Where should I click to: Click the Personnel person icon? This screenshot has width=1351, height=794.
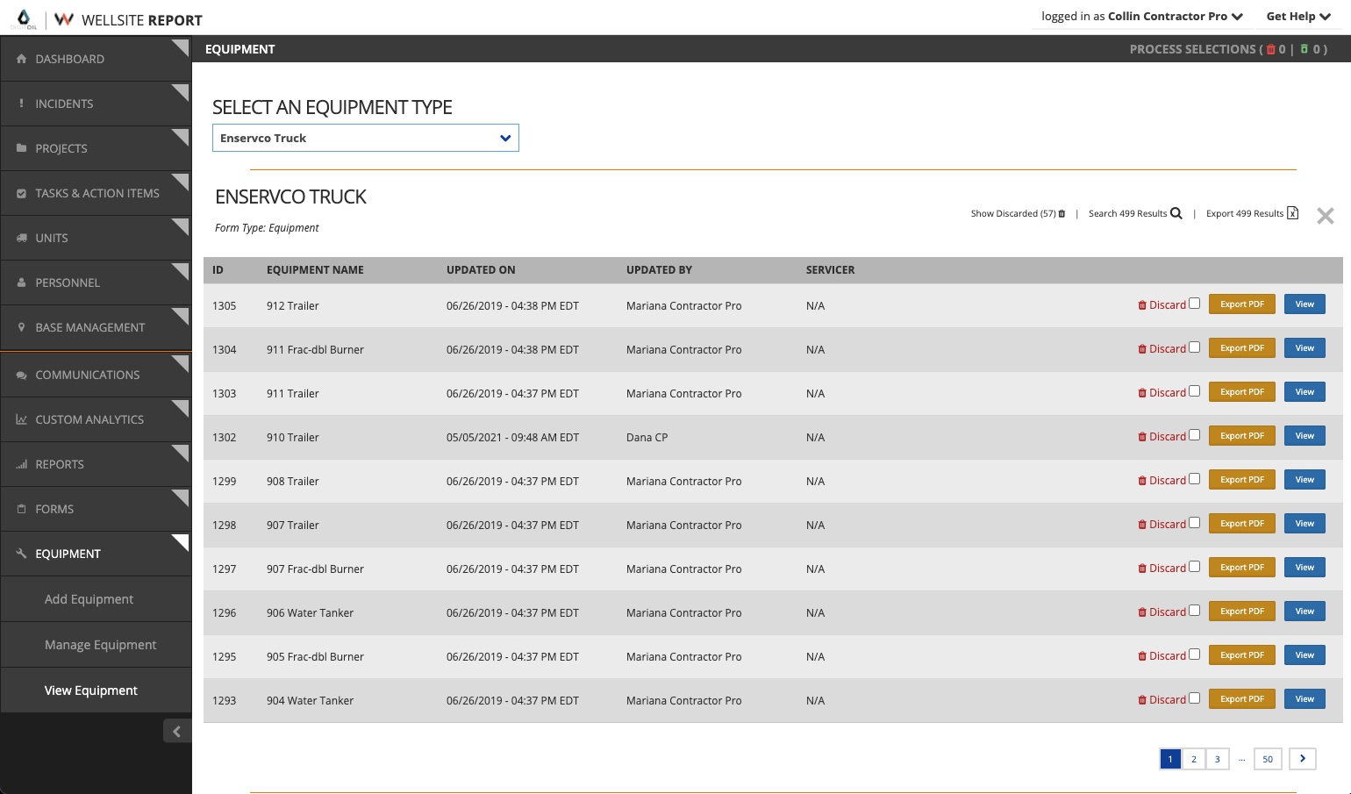point(21,283)
